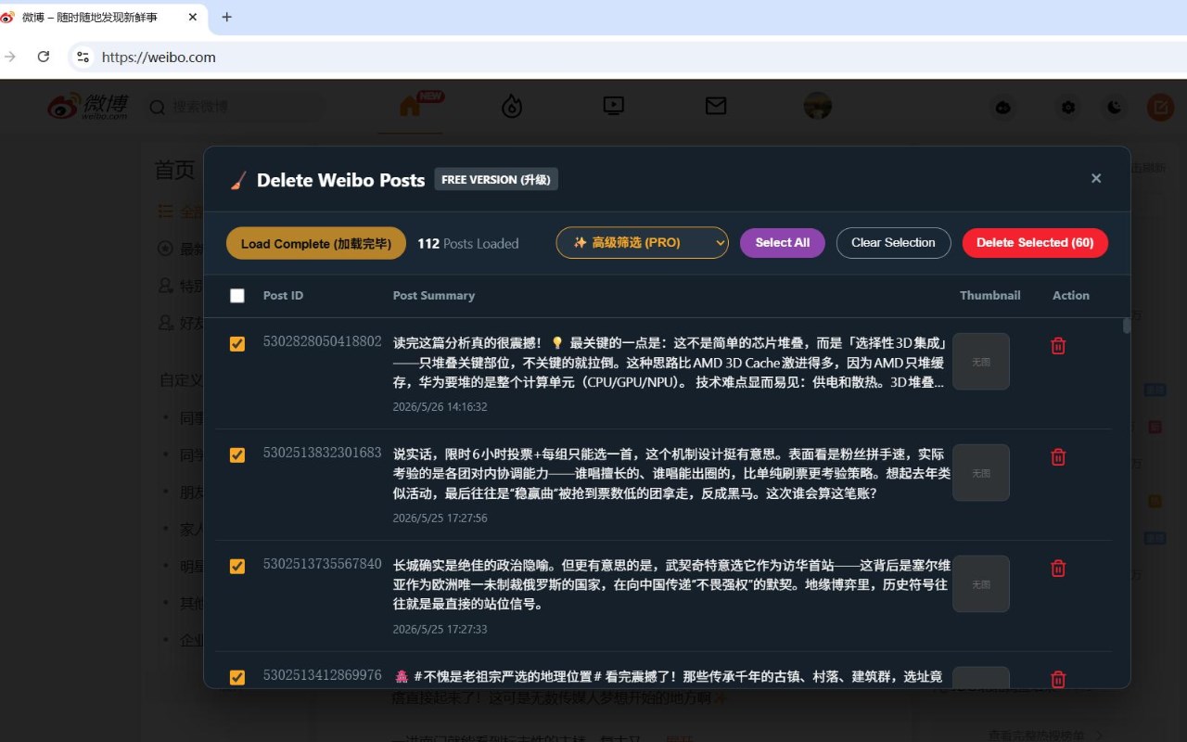The width and height of the screenshot is (1187, 742).
Task: Click the thumbnail of post 5302513832301683
Action: pyautogui.click(x=981, y=473)
